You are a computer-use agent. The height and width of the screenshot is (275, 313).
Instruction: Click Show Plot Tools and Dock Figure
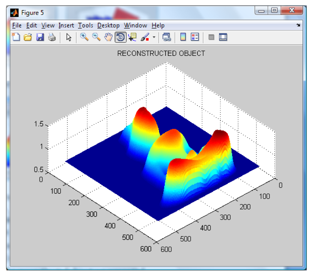coord(223,37)
